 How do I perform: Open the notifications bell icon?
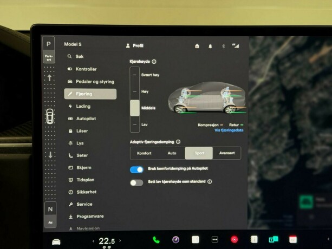click(x=210, y=46)
